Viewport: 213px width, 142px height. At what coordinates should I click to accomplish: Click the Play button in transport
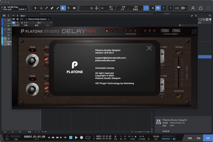[76, 137]
